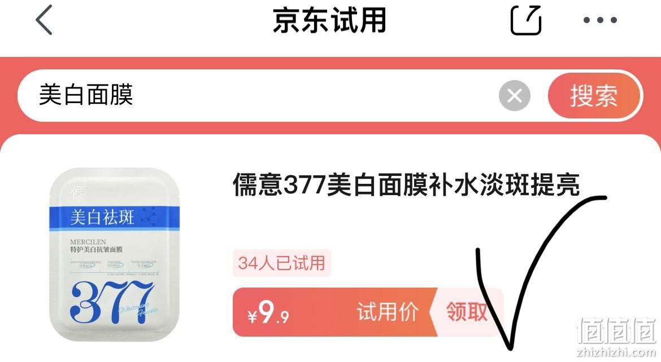The image size is (661, 362).
Task: Tap the 9.9 trial price amount
Action: tap(274, 313)
